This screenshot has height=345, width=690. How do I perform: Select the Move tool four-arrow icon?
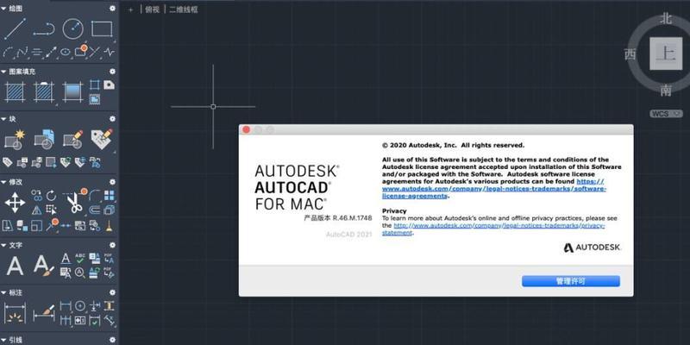coord(15,203)
